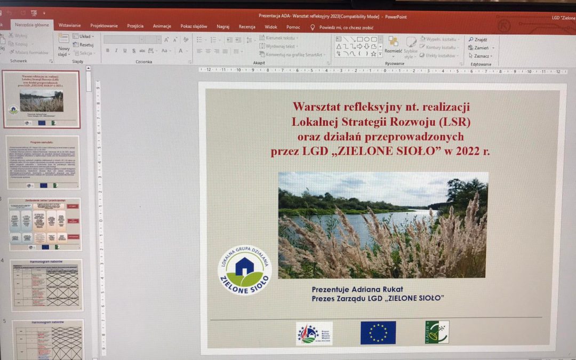Click the decrease list indent icon
The width and height of the screenshot is (576, 360).
(229, 39)
